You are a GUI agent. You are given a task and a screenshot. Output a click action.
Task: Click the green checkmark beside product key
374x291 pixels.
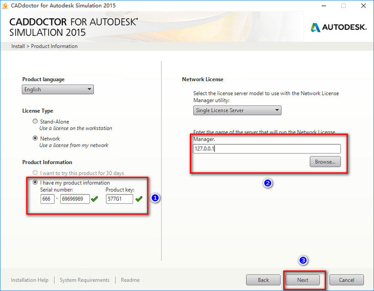click(139, 198)
